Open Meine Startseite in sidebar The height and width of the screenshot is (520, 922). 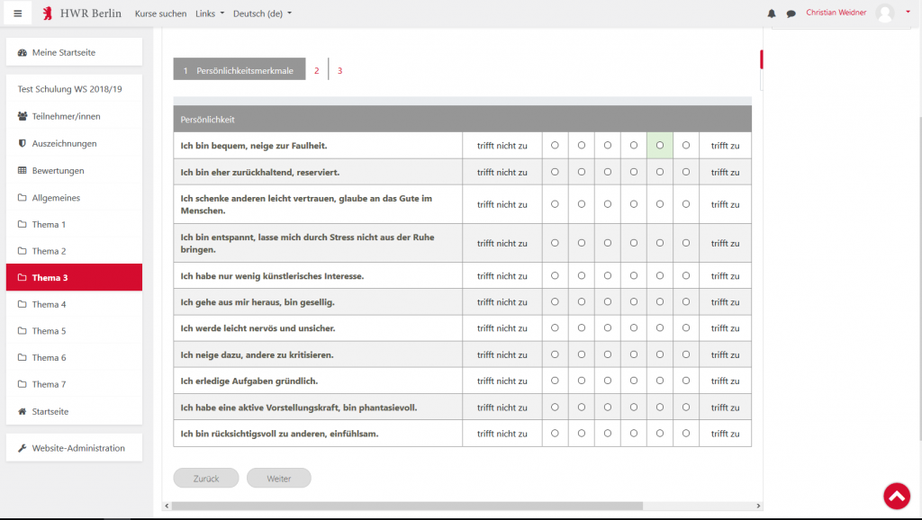(74, 52)
